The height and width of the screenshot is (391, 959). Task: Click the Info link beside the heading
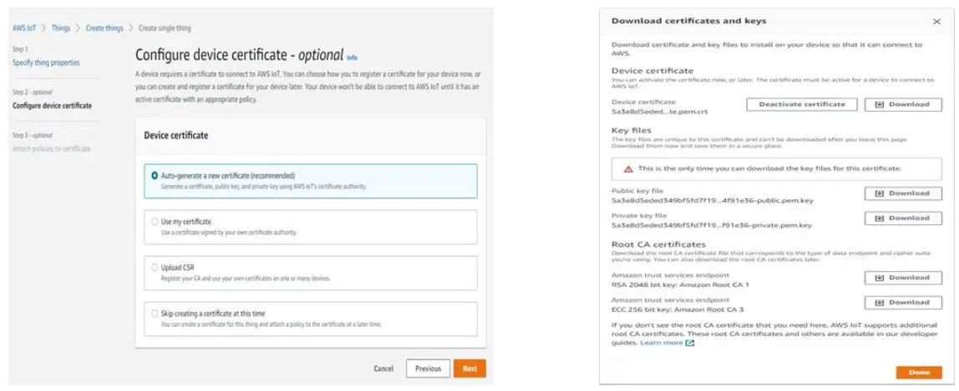coord(352,58)
